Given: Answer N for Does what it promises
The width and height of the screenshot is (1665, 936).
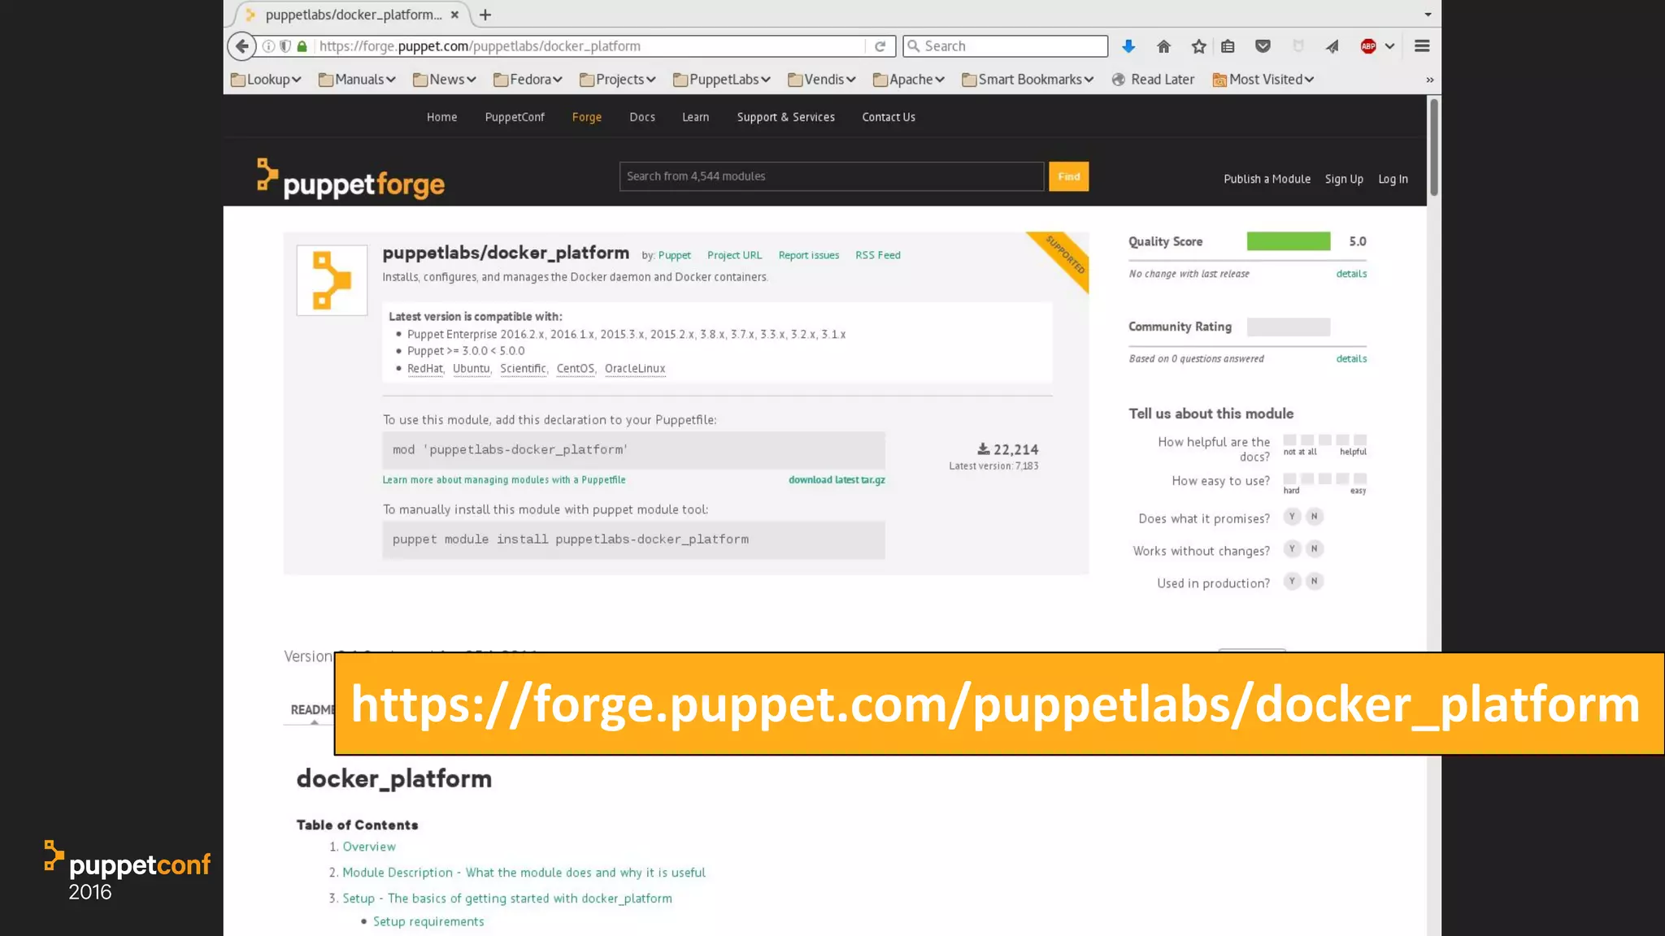Looking at the screenshot, I should (x=1314, y=517).
